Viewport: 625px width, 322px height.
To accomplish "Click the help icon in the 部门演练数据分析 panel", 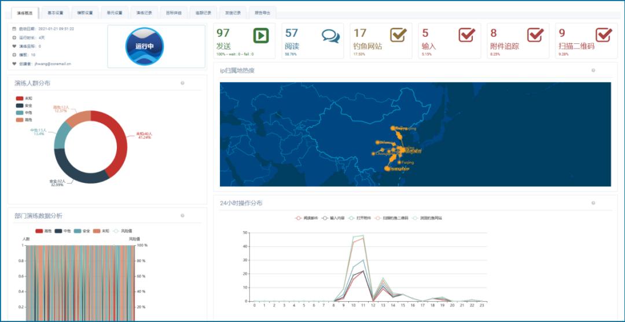I will tap(182, 216).
